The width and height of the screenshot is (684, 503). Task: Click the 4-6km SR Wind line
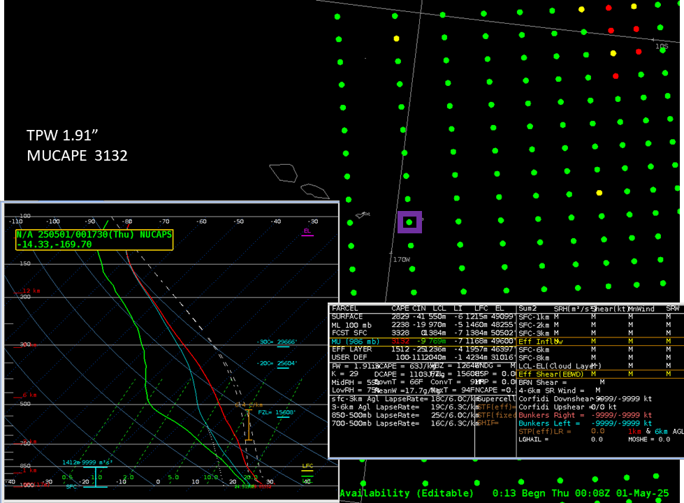[x=560, y=391]
